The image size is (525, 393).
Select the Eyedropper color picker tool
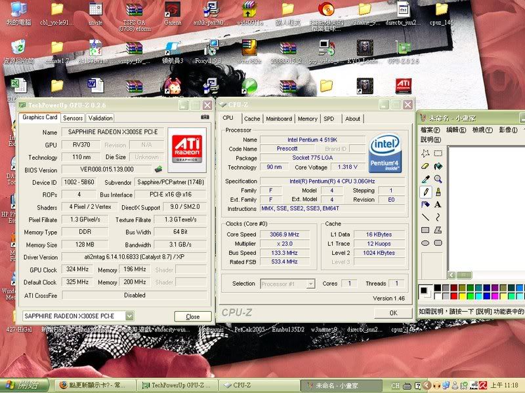[x=425, y=179]
